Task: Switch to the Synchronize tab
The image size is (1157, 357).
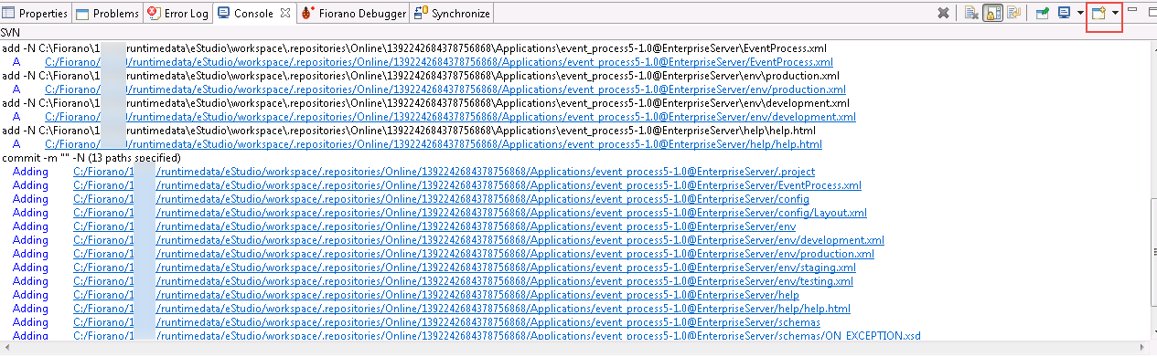Action: (452, 14)
